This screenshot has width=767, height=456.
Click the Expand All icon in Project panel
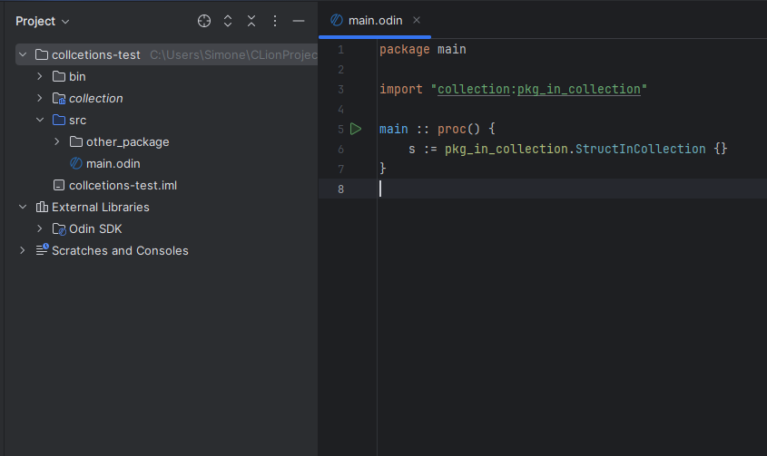228,21
